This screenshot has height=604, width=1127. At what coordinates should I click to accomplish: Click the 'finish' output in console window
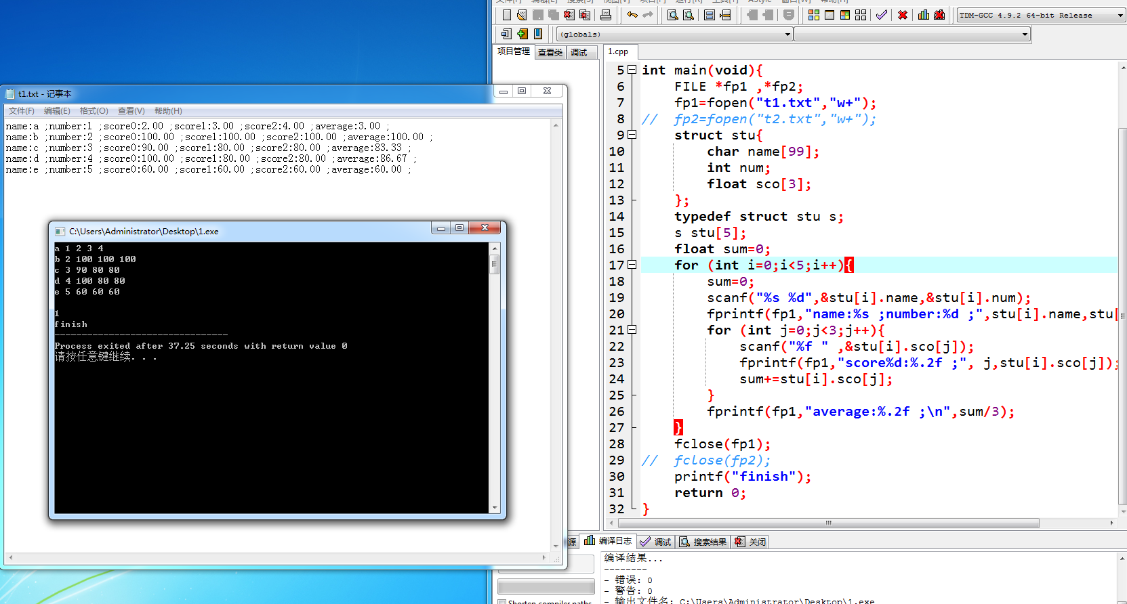click(71, 324)
